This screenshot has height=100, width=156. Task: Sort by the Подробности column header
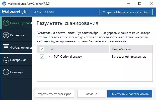[131, 49]
